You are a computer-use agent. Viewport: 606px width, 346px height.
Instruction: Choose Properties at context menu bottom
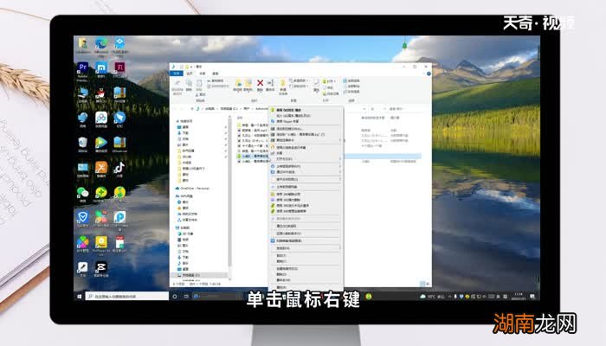pos(306,287)
